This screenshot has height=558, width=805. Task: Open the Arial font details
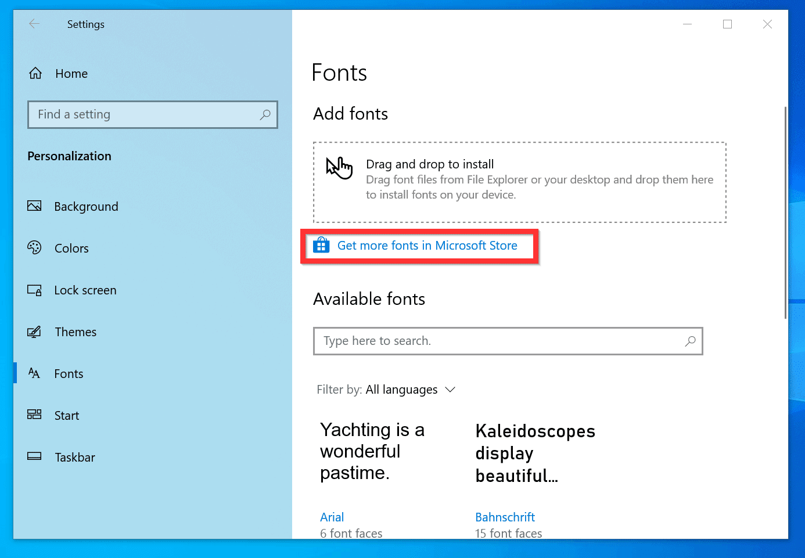(332, 517)
